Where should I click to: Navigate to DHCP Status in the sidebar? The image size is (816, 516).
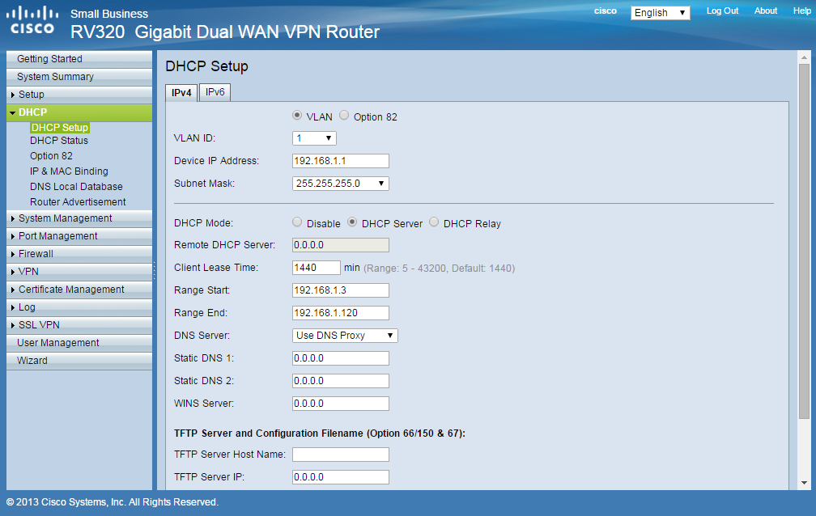point(58,140)
